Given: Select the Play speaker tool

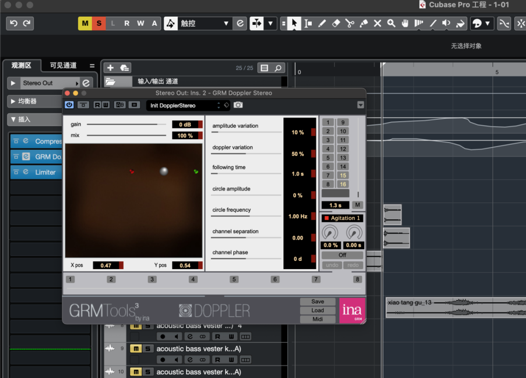Looking at the screenshot, I should pos(447,23).
